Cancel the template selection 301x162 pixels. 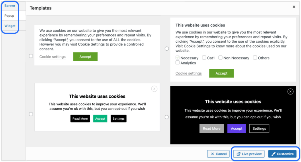pyautogui.click(x=218, y=154)
